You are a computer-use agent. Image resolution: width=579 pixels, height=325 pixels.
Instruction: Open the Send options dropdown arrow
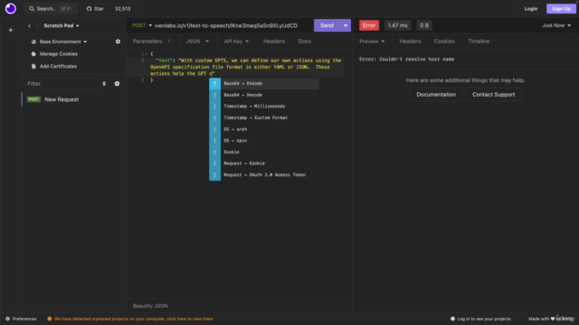click(346, 25)
